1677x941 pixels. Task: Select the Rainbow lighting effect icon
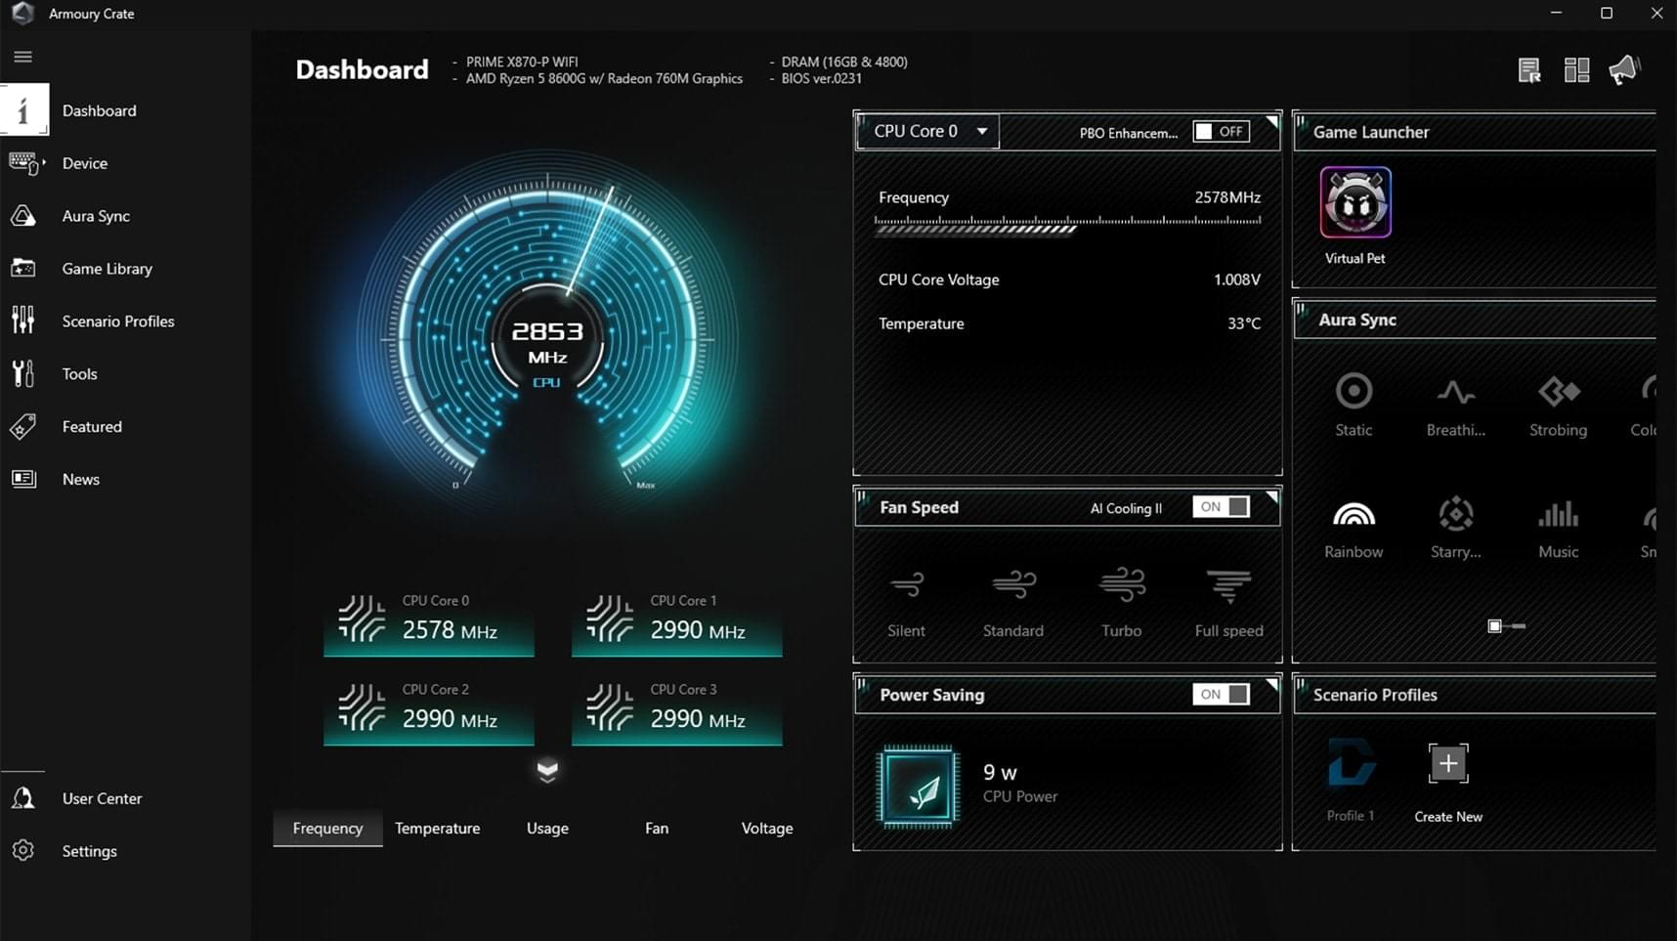1354,515
